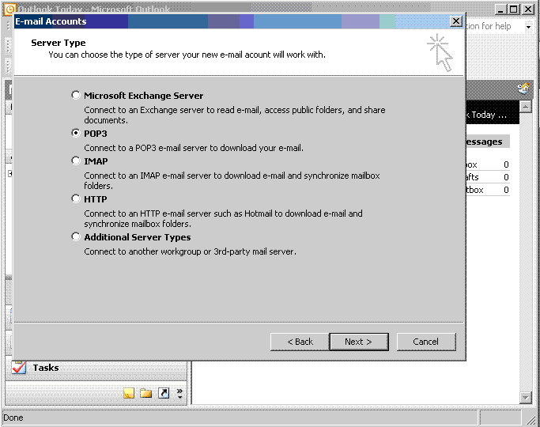Maximize the Microsoft Outlook window

(513, 9)
